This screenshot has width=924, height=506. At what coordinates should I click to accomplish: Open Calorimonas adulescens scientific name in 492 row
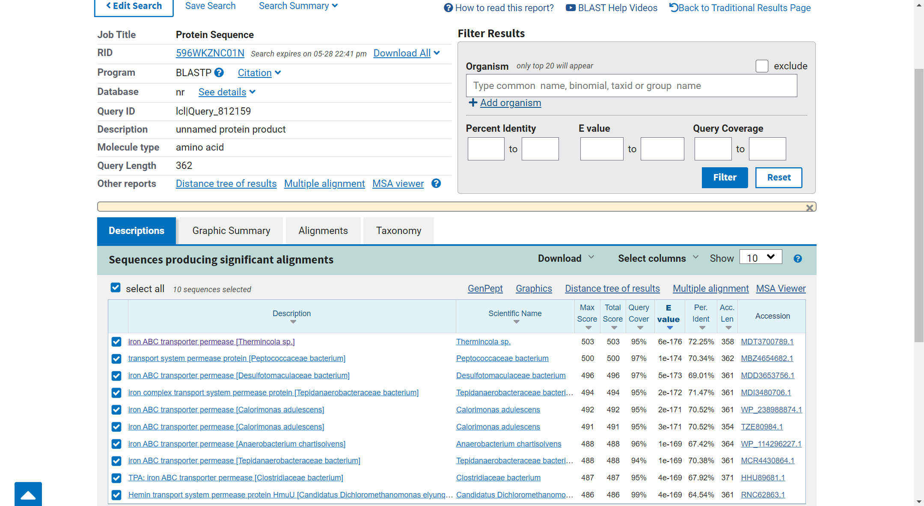coord(498,410)
